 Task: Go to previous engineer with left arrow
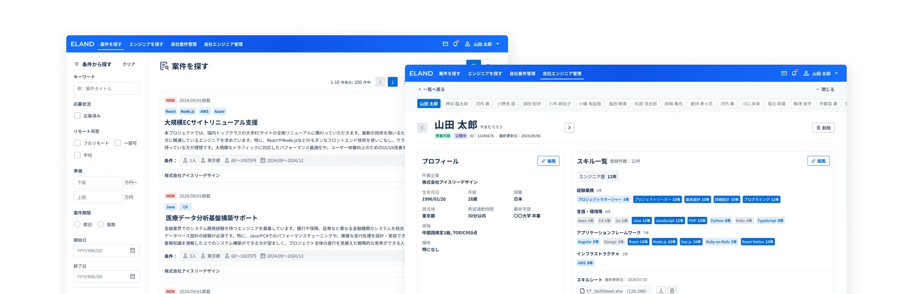422,128
